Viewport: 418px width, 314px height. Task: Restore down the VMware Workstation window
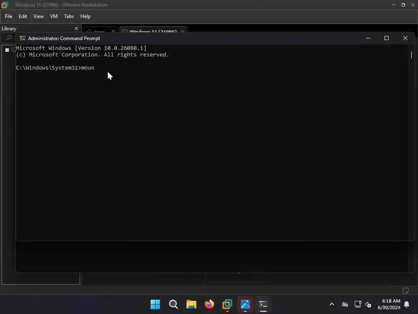point(403,5)
